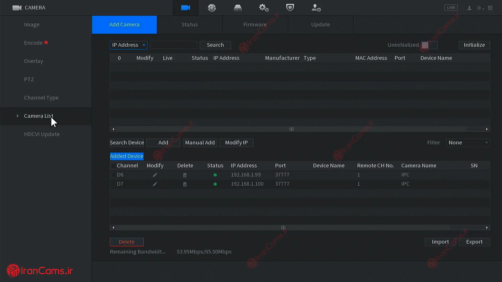Click the user profile icon top right
The height and width of the screenshot is (282, 502).
point(469,8)
